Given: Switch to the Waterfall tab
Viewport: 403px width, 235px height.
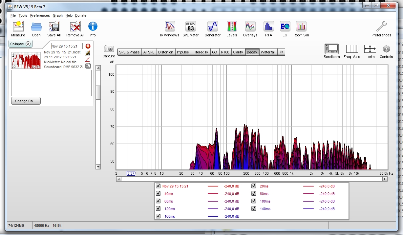Looking at the screenshot, I should [x=268, y=52].
